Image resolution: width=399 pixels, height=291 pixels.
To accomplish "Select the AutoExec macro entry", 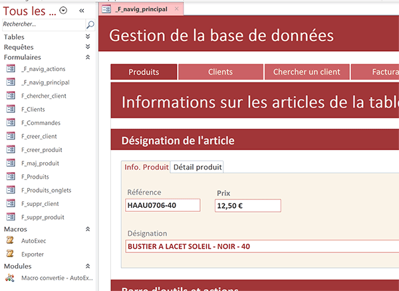I will click(34, 241).
